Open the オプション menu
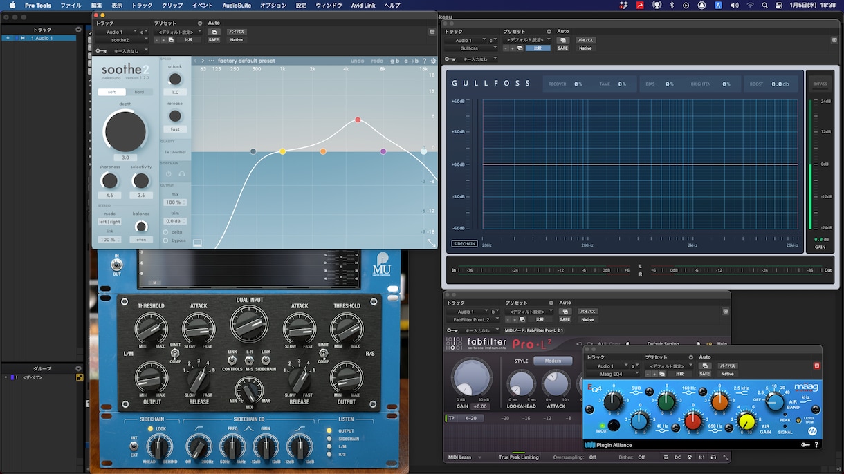Image resolution: width=844 pixels, height=474 pixels. click(274, 5)
